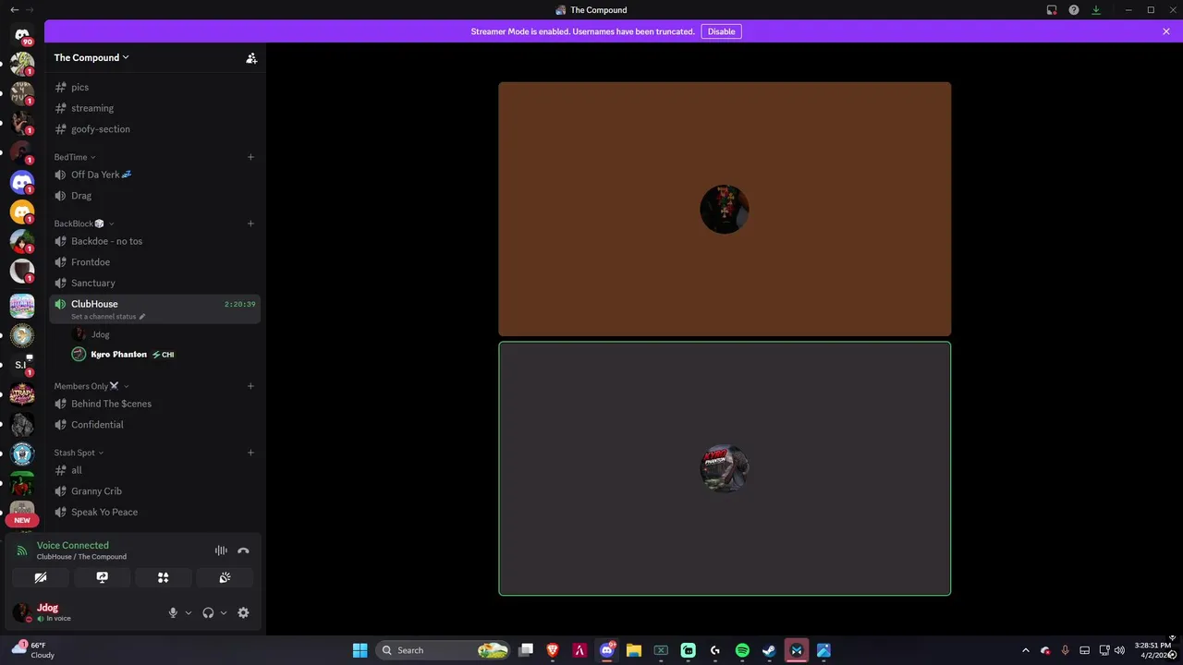Click the green download update icon

tap(1096, 10)
